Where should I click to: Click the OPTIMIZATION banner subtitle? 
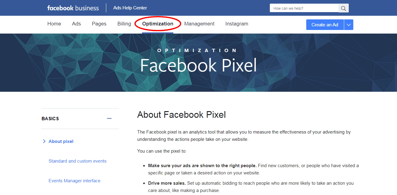(197, 51)
